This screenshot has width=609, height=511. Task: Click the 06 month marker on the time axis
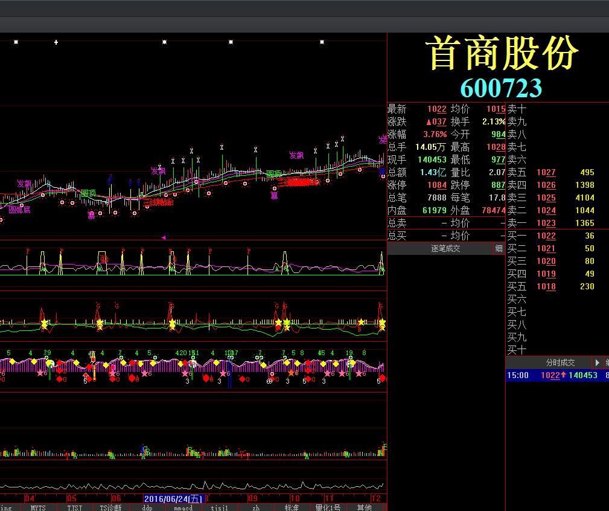tap(116, 498)
